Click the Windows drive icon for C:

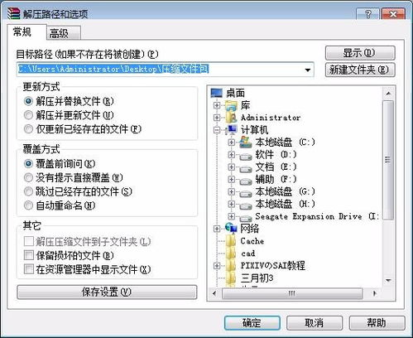(x=245, y=142)
